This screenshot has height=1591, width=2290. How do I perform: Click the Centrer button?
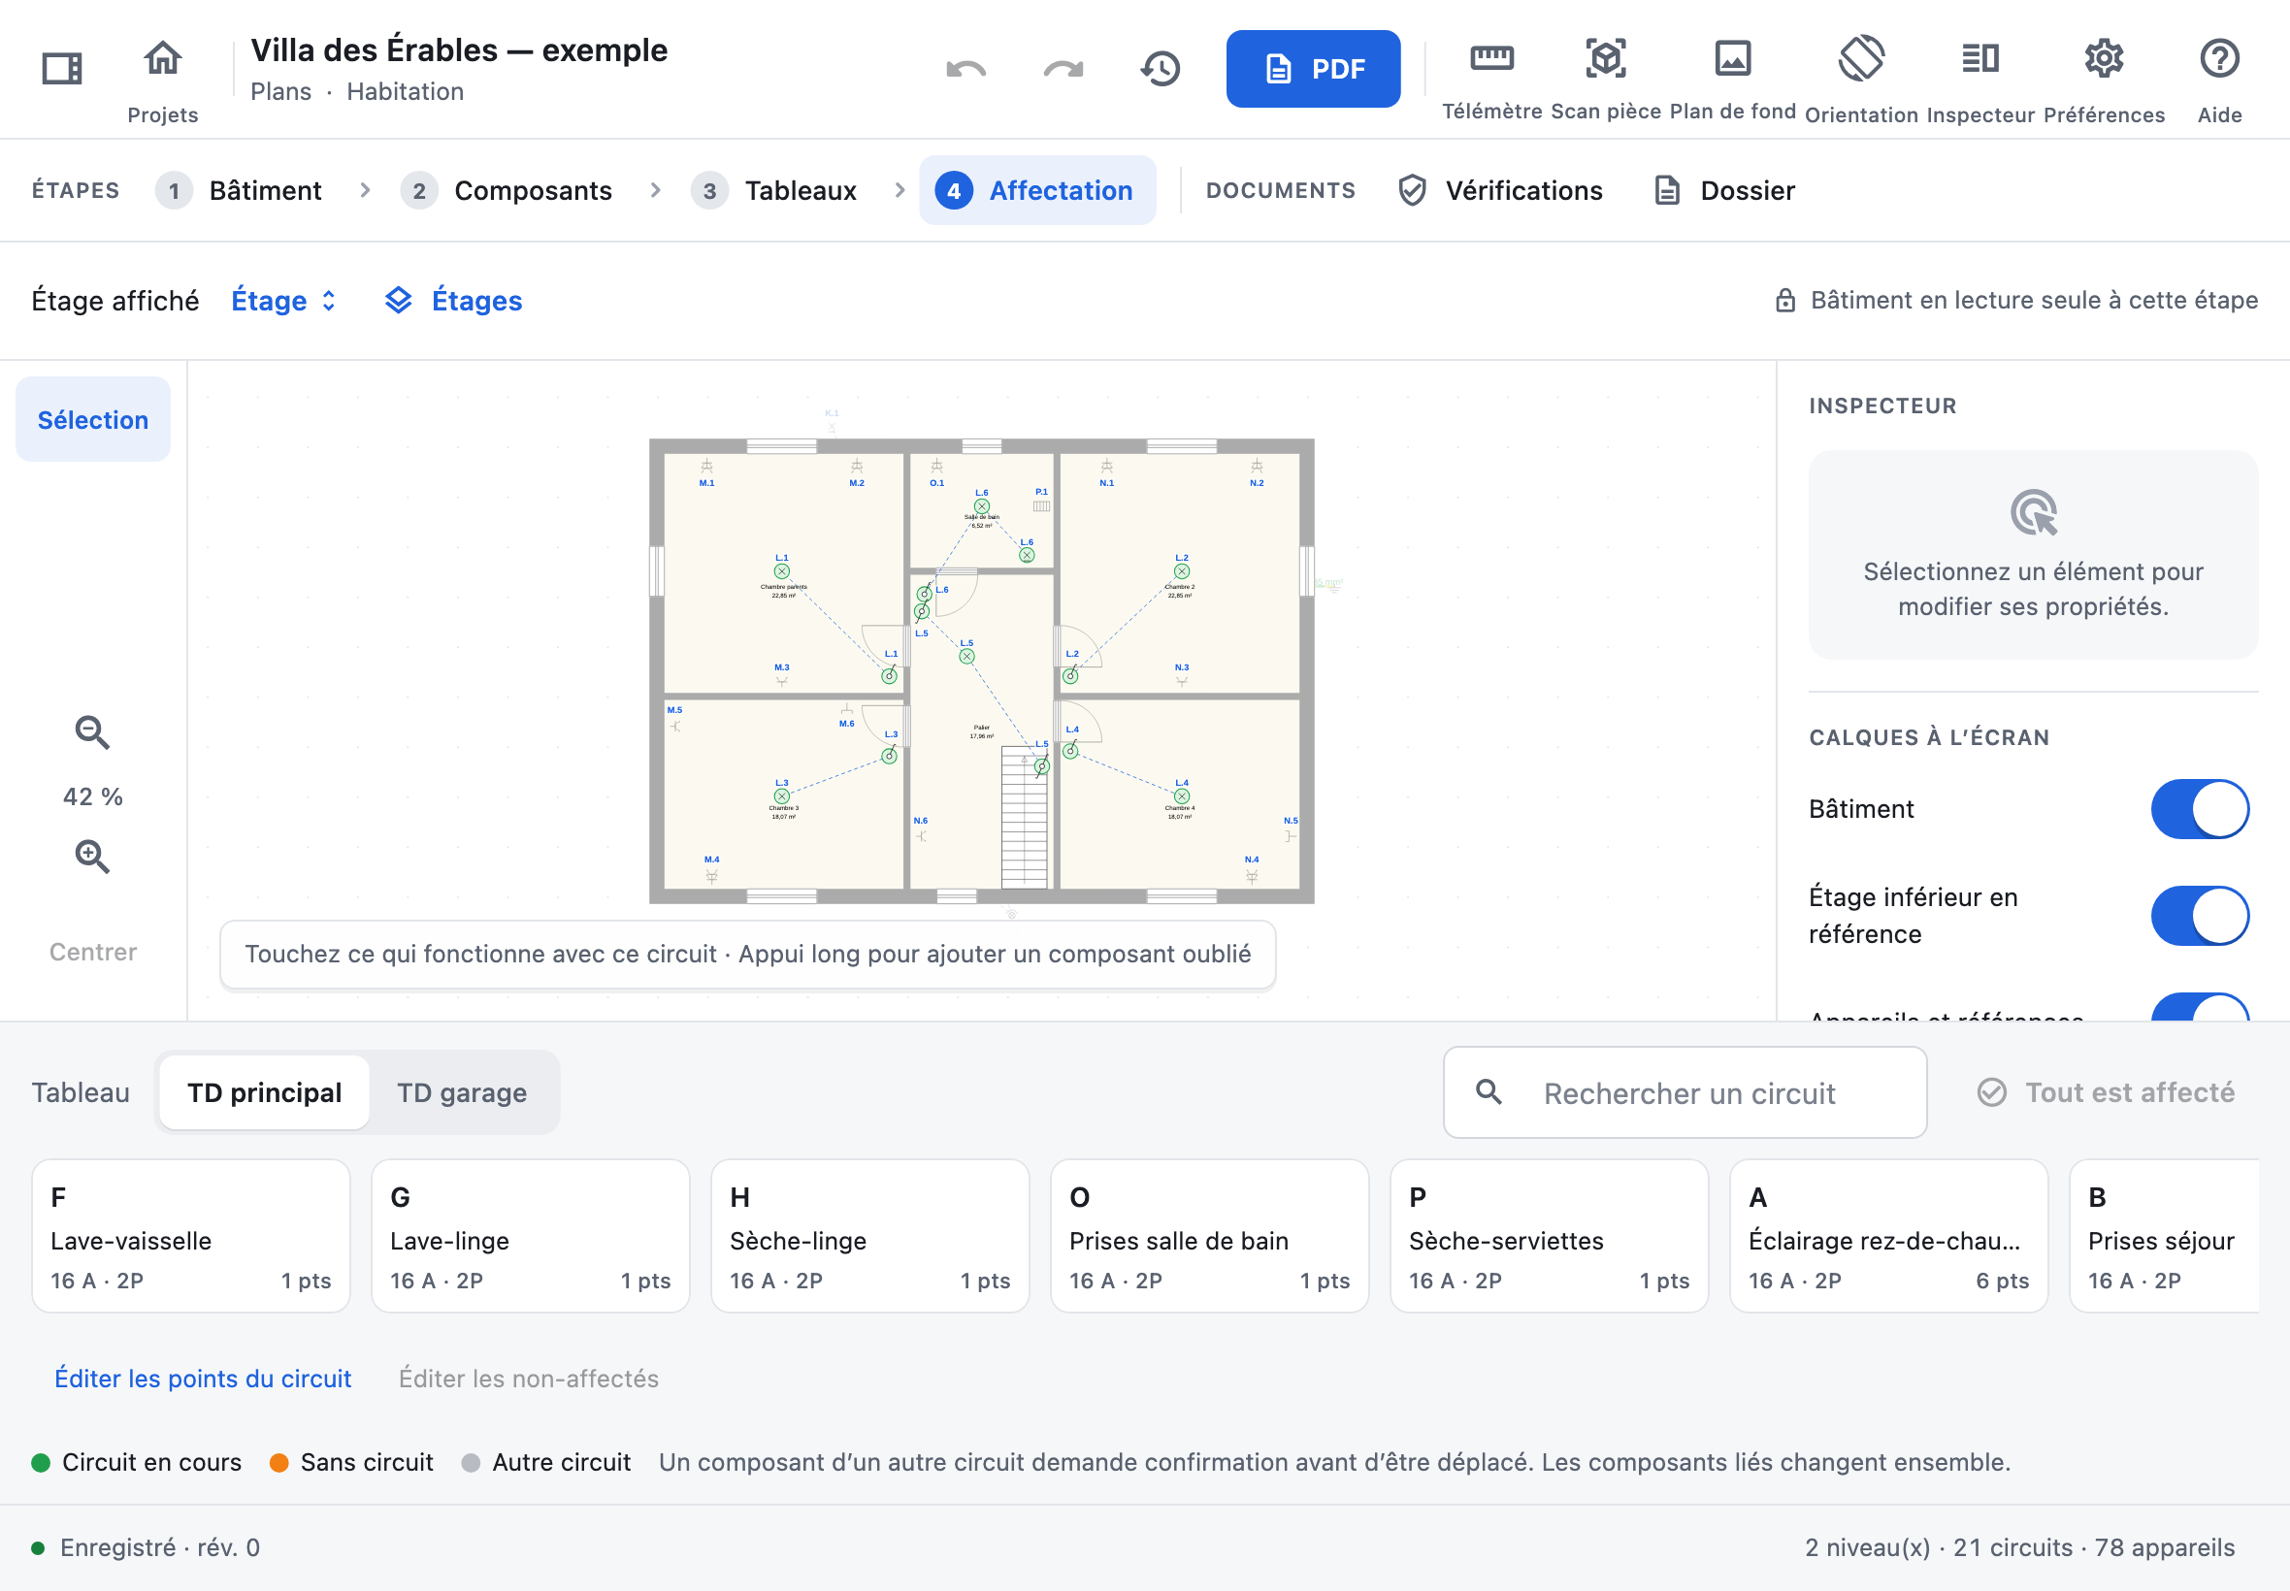click(93, 952)
